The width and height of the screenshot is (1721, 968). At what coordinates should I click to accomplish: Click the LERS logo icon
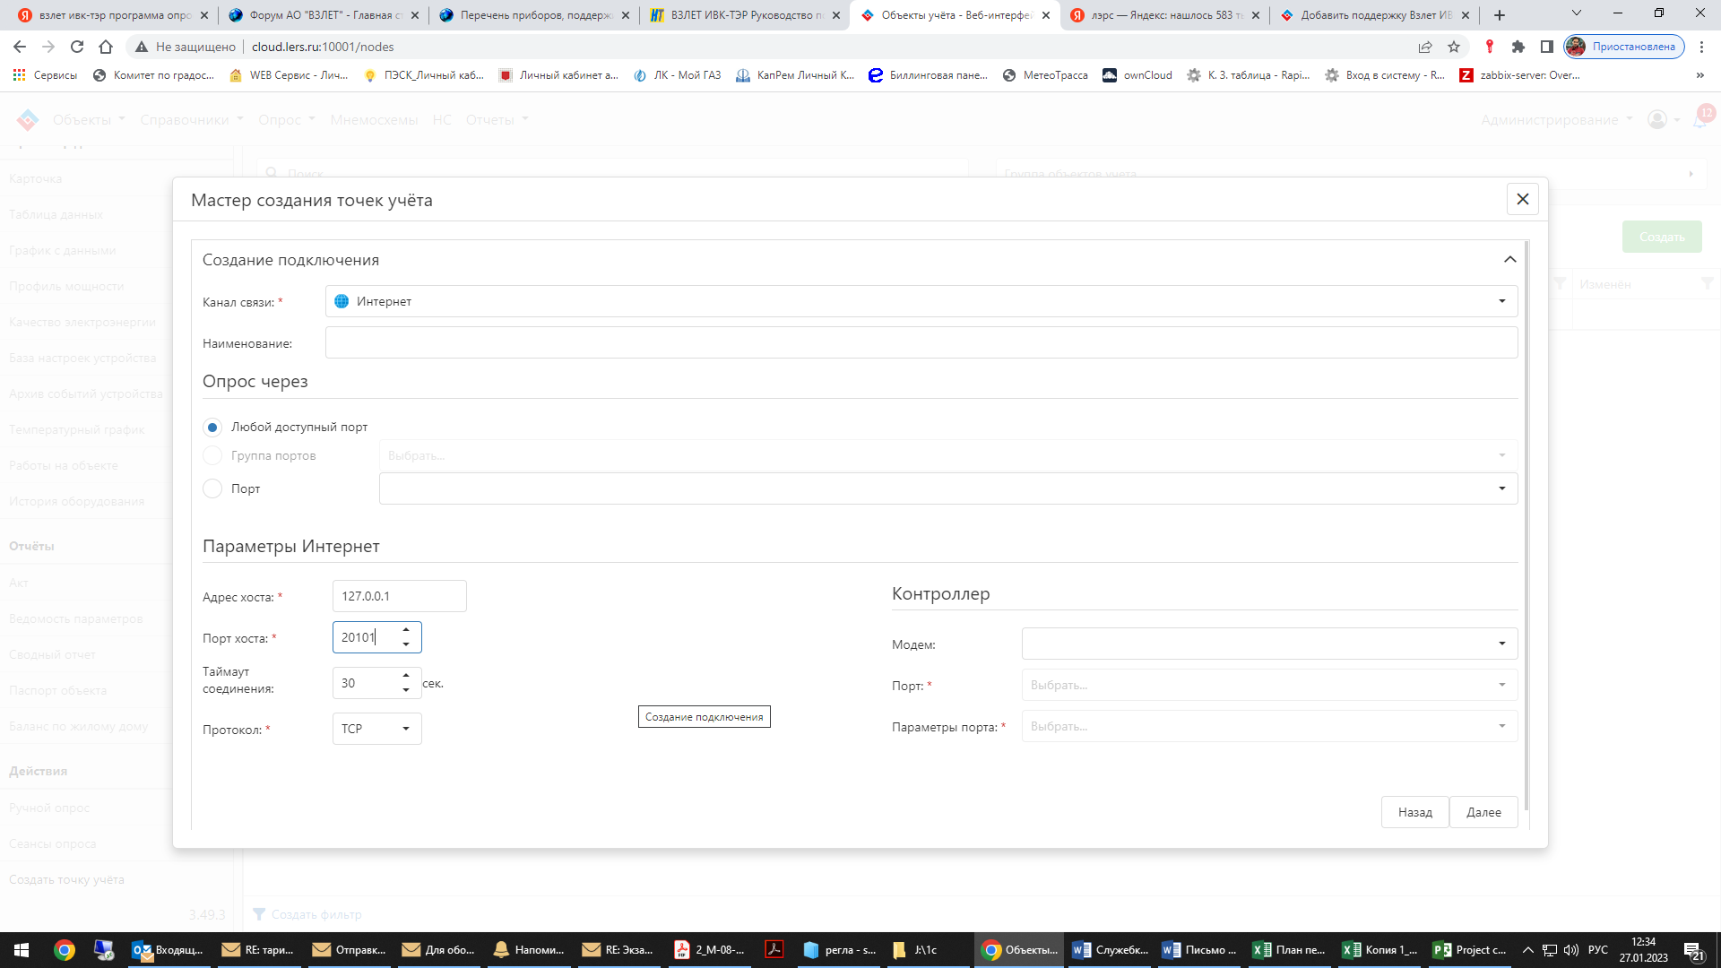pyautogui.click(x=28, y=119)
